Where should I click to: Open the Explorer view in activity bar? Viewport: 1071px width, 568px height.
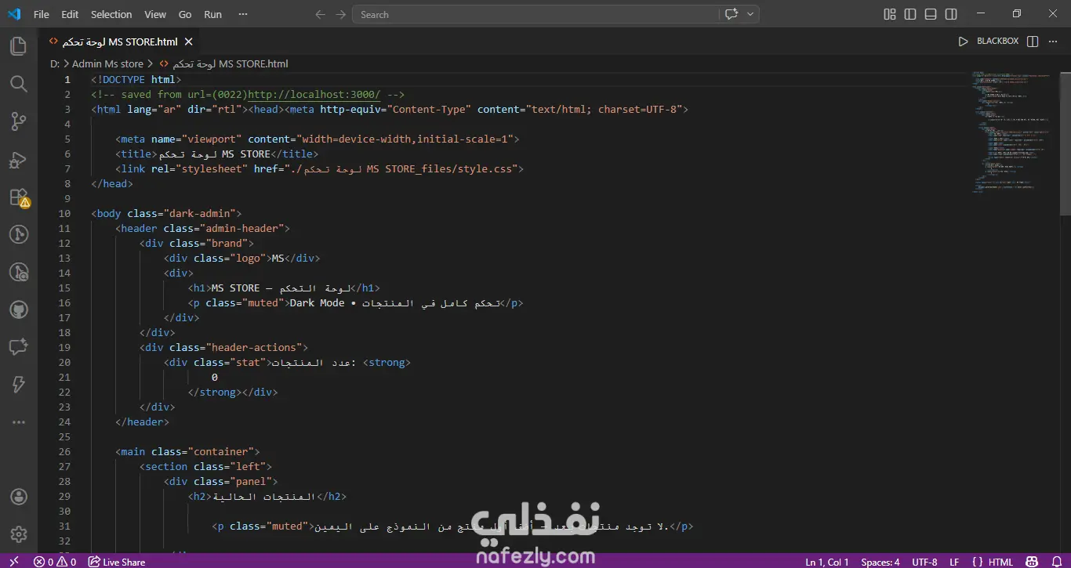pyautogui.click(x=19, y=46)
